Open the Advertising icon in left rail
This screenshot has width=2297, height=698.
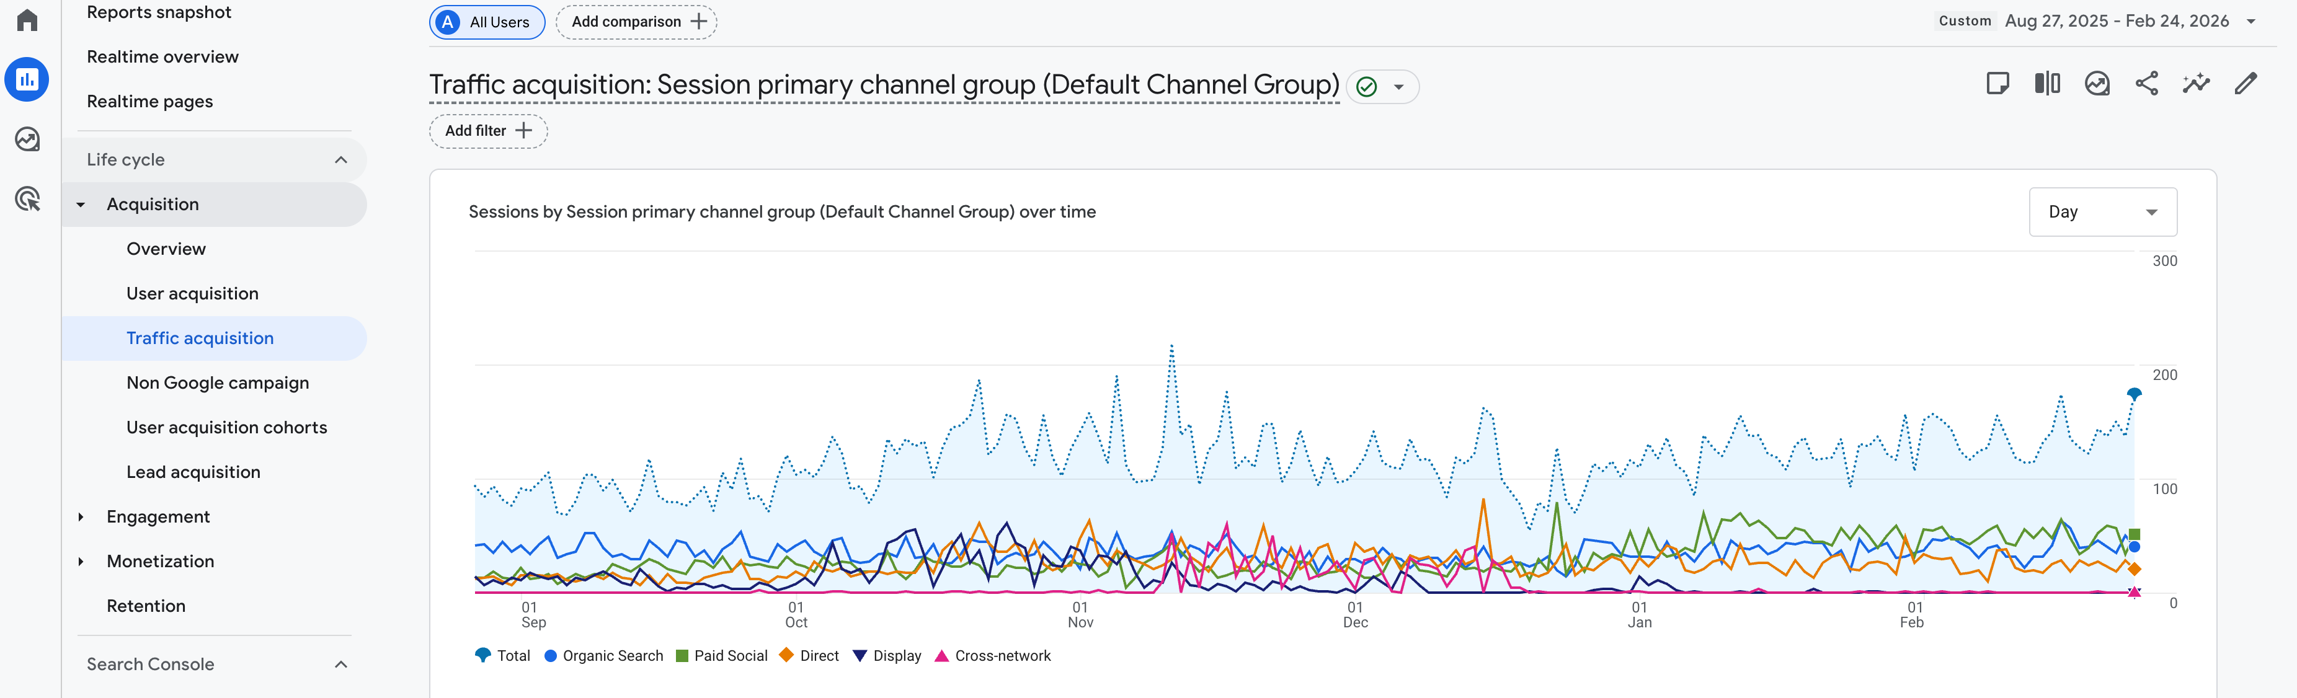tap(27, 199)
